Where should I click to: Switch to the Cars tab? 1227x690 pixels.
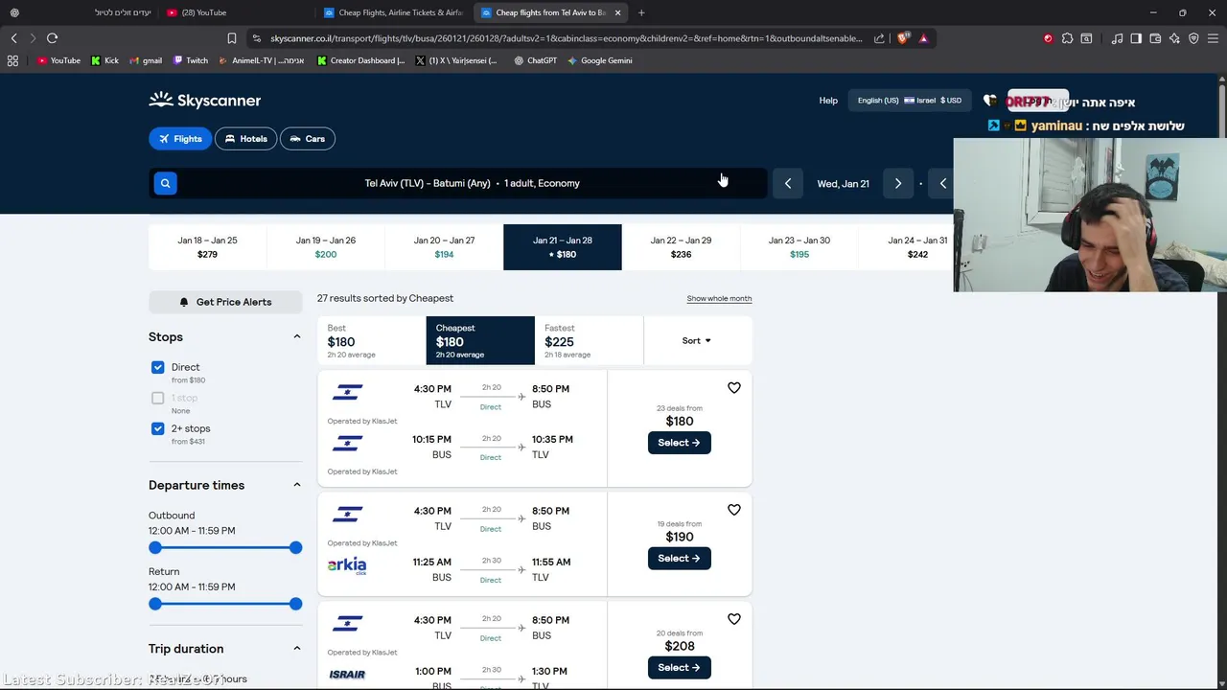click(x=308, y=139)
